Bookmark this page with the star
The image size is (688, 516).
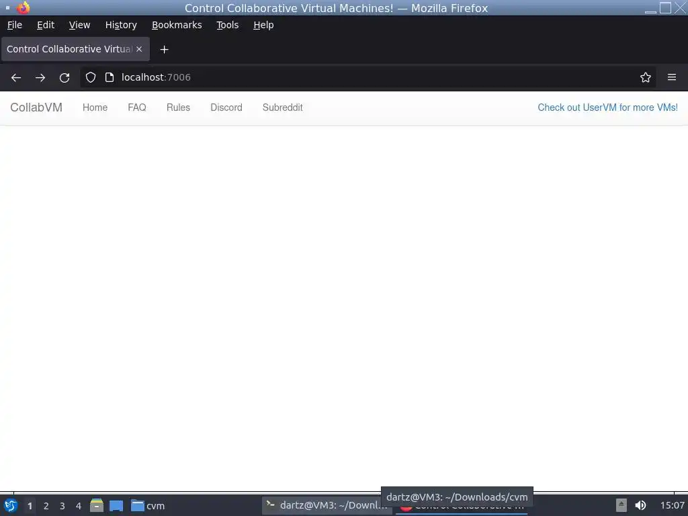[x=646, y=78]
